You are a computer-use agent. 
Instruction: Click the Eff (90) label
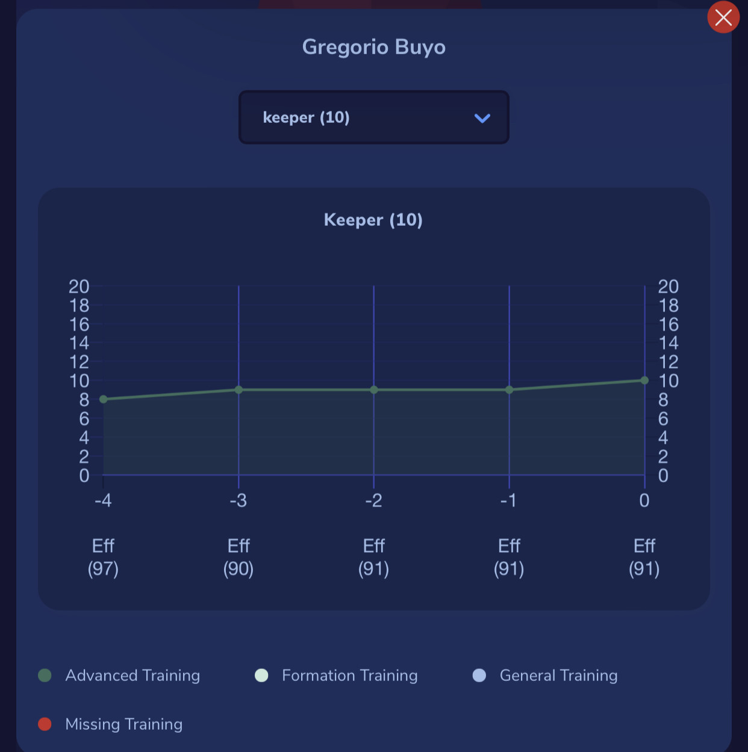pyautogui.click(x=238, y=558)
